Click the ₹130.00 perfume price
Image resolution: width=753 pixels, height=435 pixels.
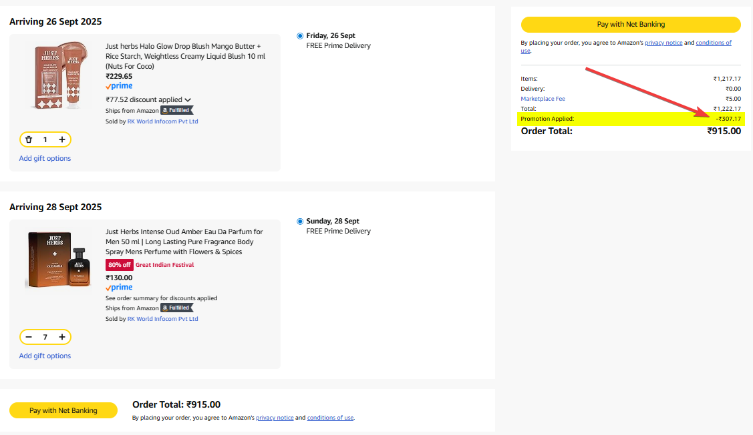point(119,278)
